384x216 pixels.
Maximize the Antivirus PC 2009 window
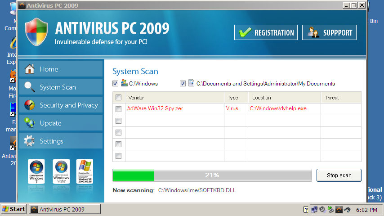(354, 5)
